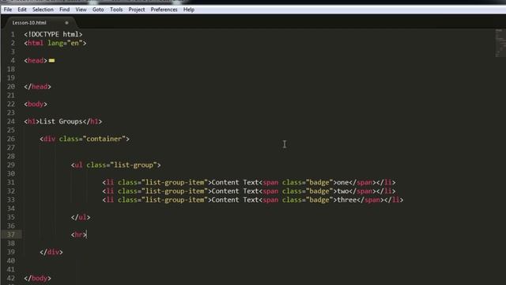Click line number 42 in the gutter
This screenshot has height=285, width=506.
pyautogui.click(x=10, y=278)
